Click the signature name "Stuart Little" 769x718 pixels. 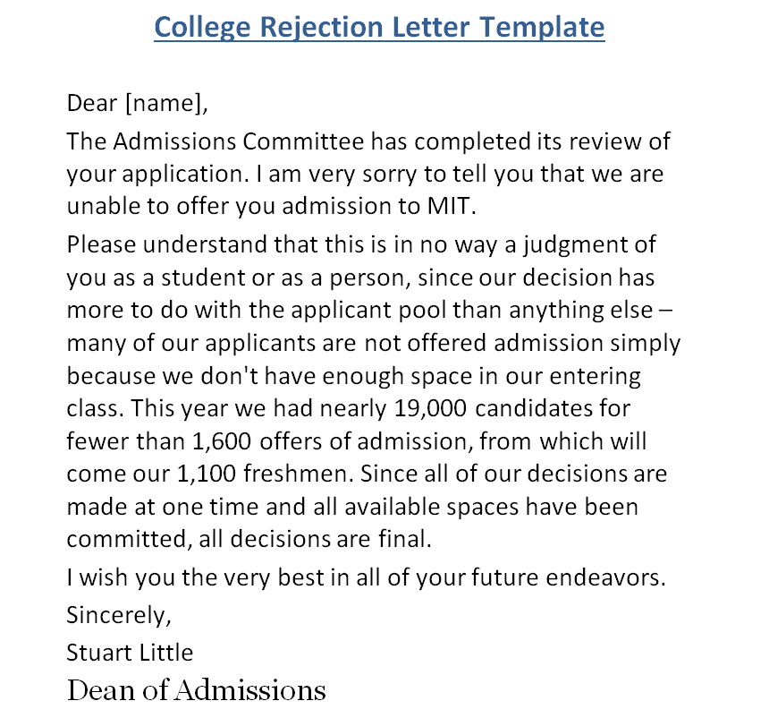coord(130,653)
